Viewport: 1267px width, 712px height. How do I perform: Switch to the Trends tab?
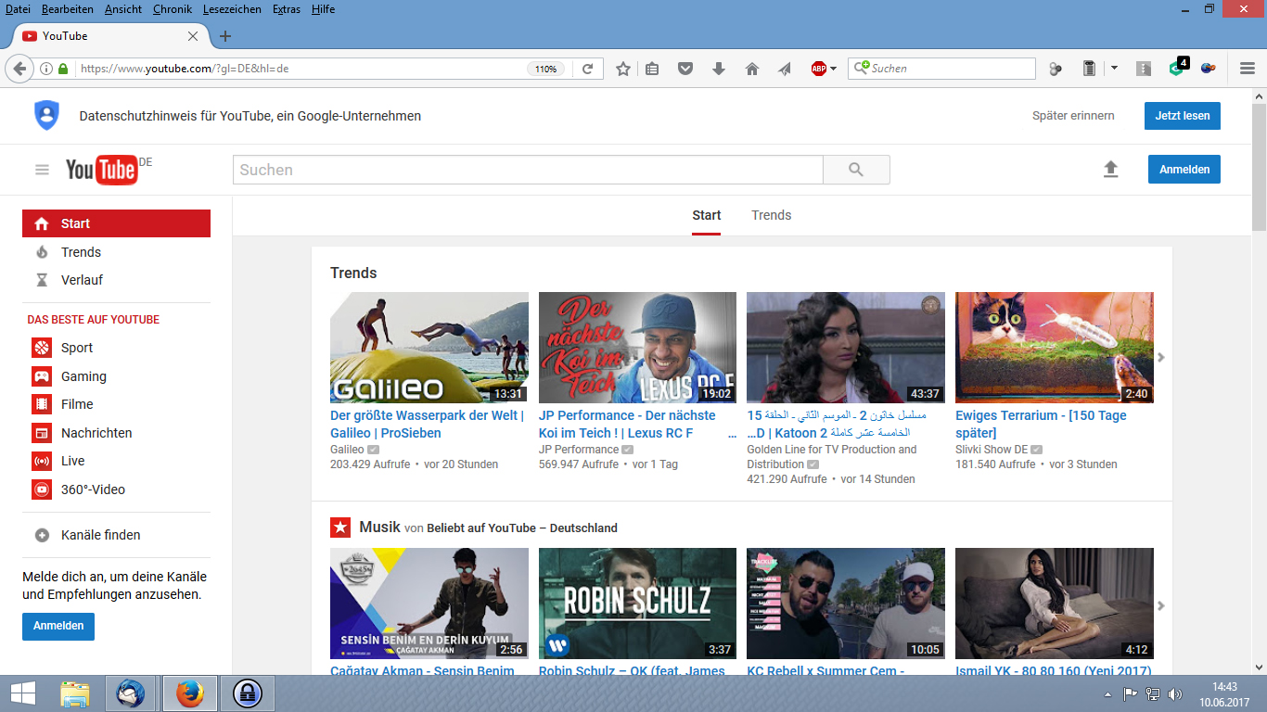click(x=771, y=215)
